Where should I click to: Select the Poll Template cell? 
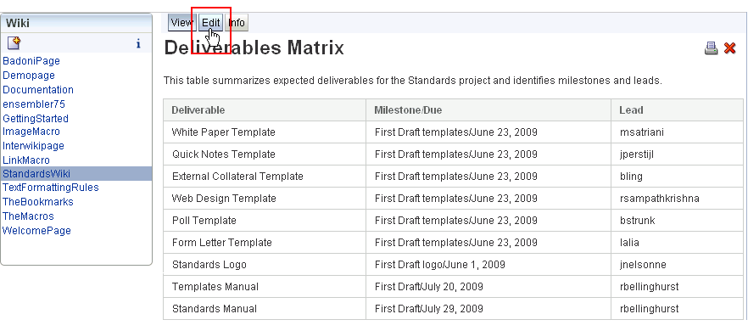point(265,220)
